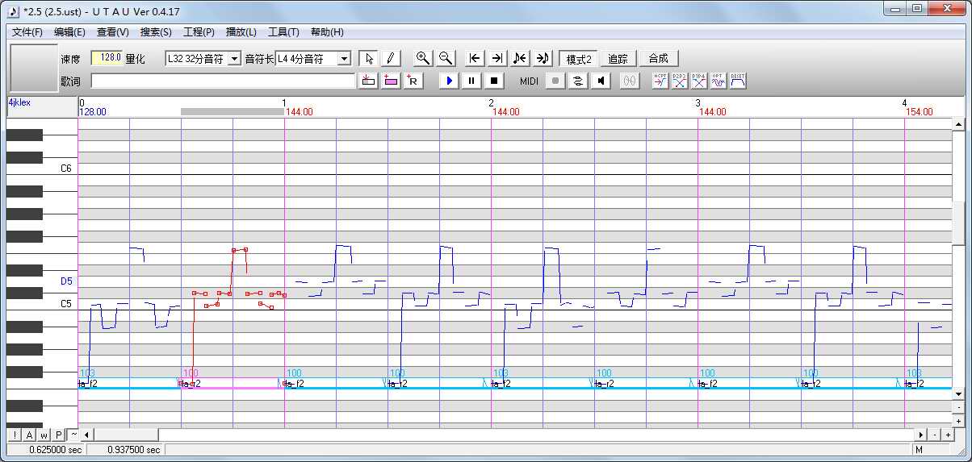Open the 文件(F) menu

tap(27, 32)
